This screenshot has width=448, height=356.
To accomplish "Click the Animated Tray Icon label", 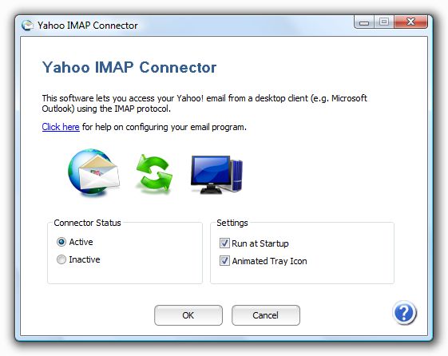I will click(269, 261).
